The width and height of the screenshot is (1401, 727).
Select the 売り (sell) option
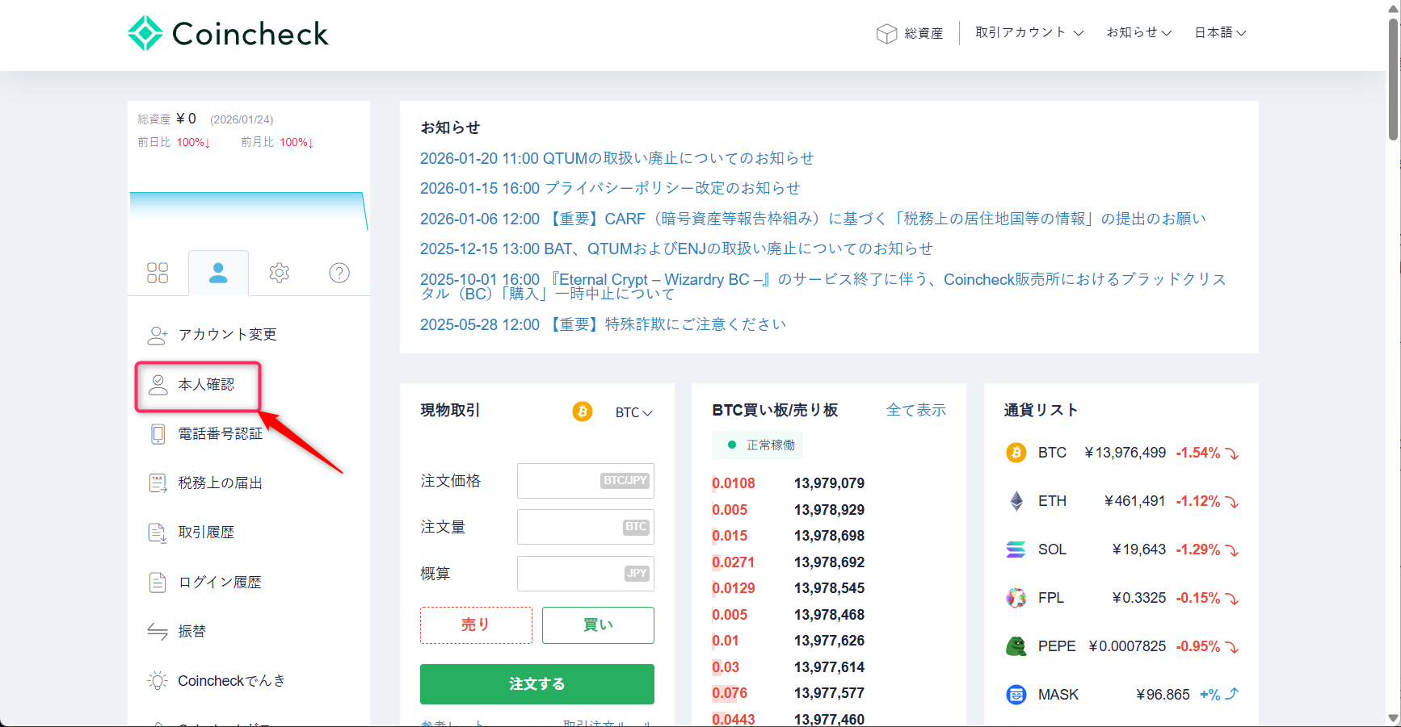476,625
